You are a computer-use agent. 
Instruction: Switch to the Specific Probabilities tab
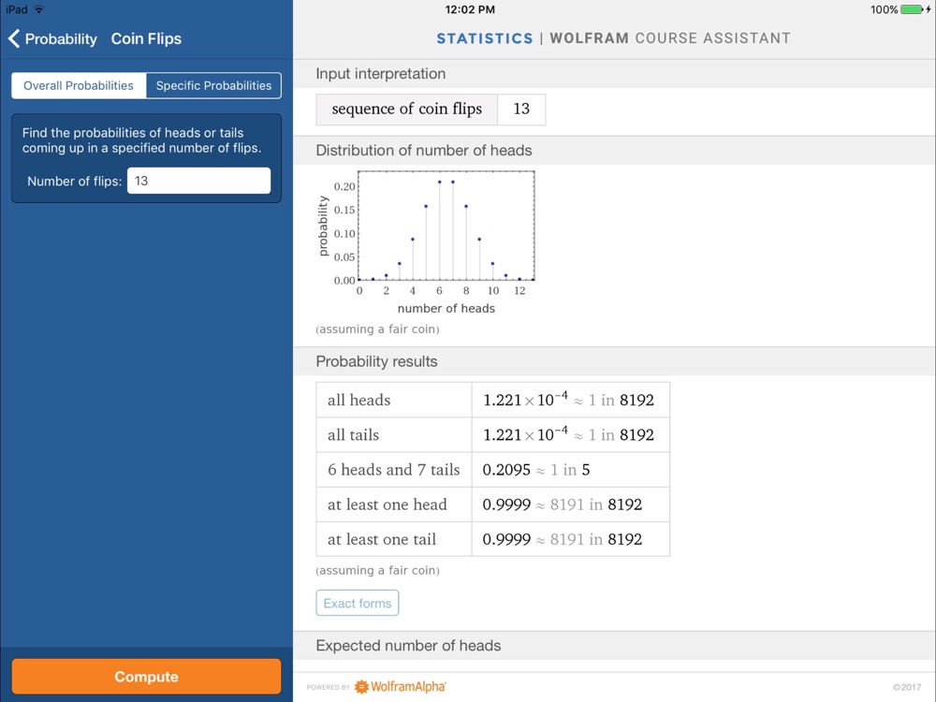coord(213,85)
